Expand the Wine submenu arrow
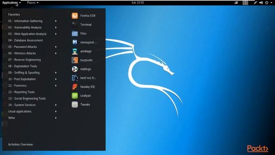The width and height of the screenshot is (275, 155). (x=56, y=118)
